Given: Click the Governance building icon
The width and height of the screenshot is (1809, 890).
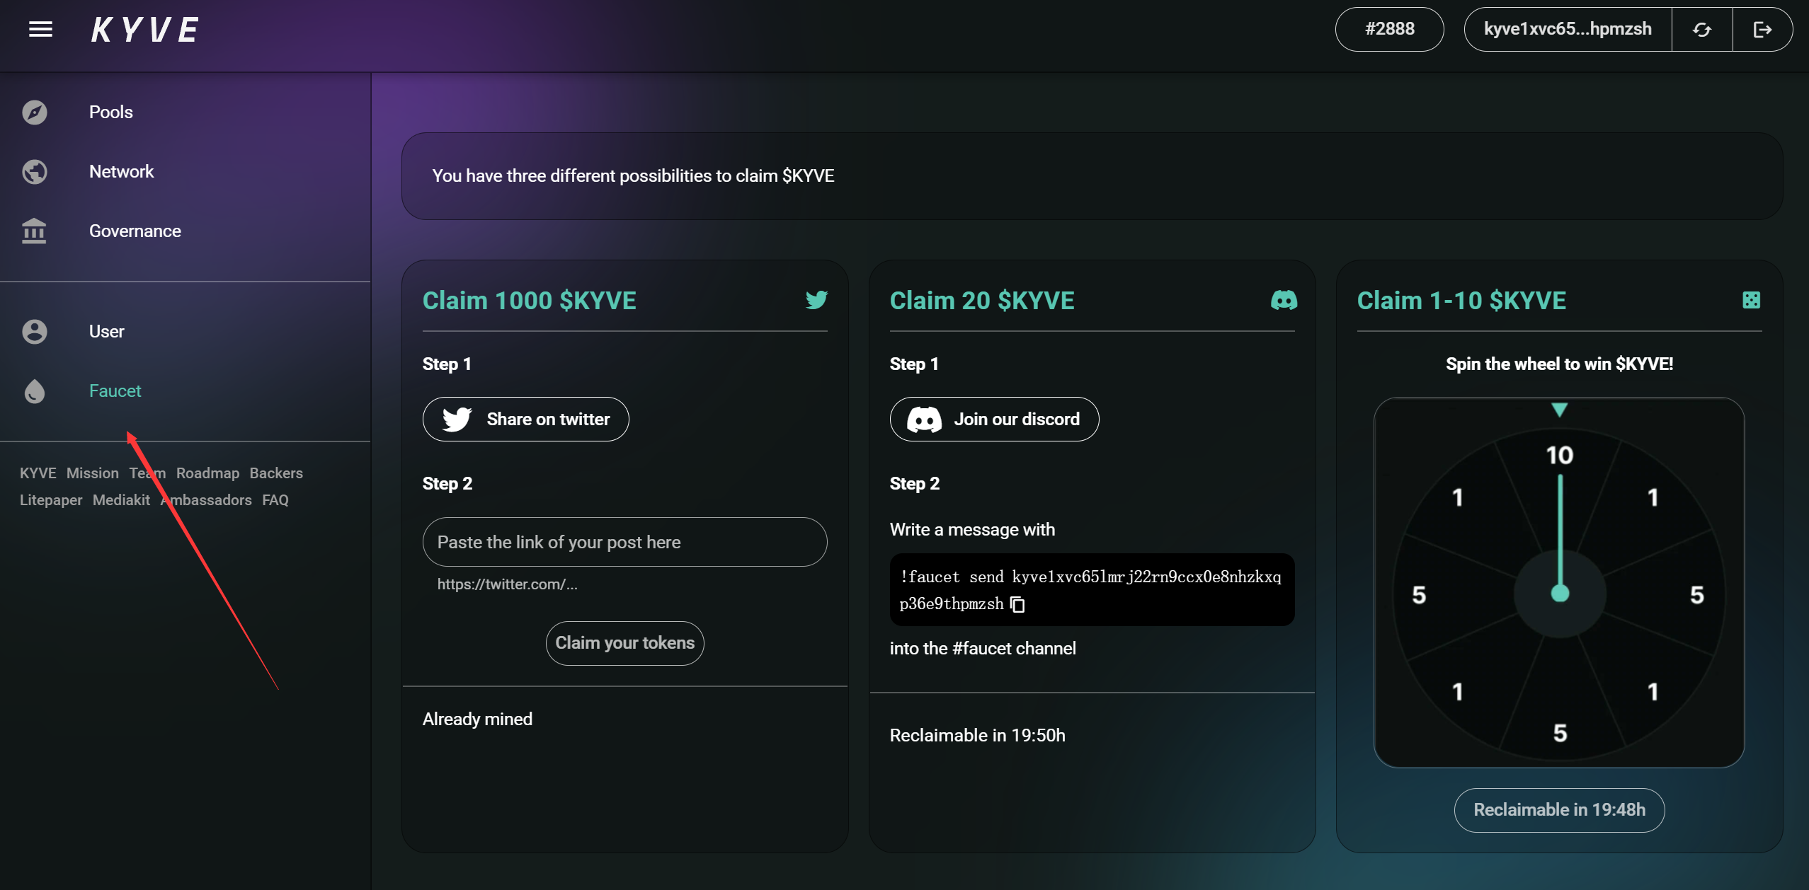Looking at the screenshot, I should [x=34, y=231].
